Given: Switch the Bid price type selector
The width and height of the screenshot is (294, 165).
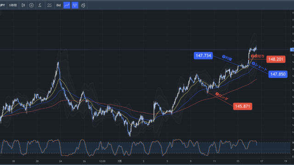Looking at the screenshot, I should (58, 5).
